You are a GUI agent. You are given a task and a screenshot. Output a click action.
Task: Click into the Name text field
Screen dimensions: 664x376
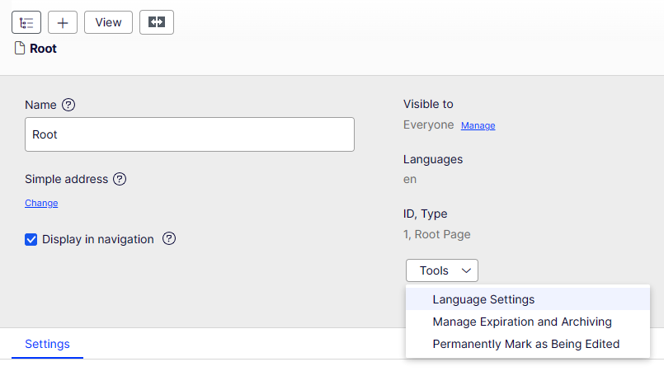coord(190,134)
